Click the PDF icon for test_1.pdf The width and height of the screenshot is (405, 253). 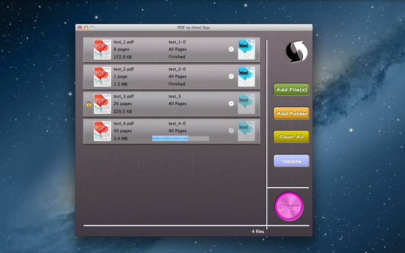(x=102, y=50)
